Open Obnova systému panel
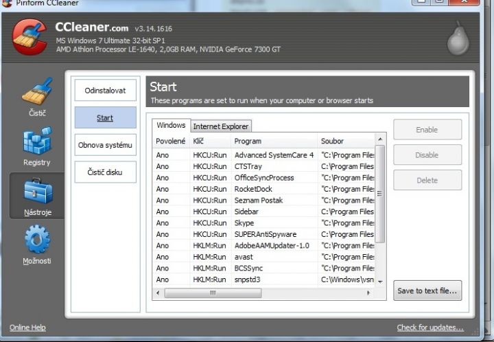This screenshot has width=494, height=342. (x=105, y=145)
